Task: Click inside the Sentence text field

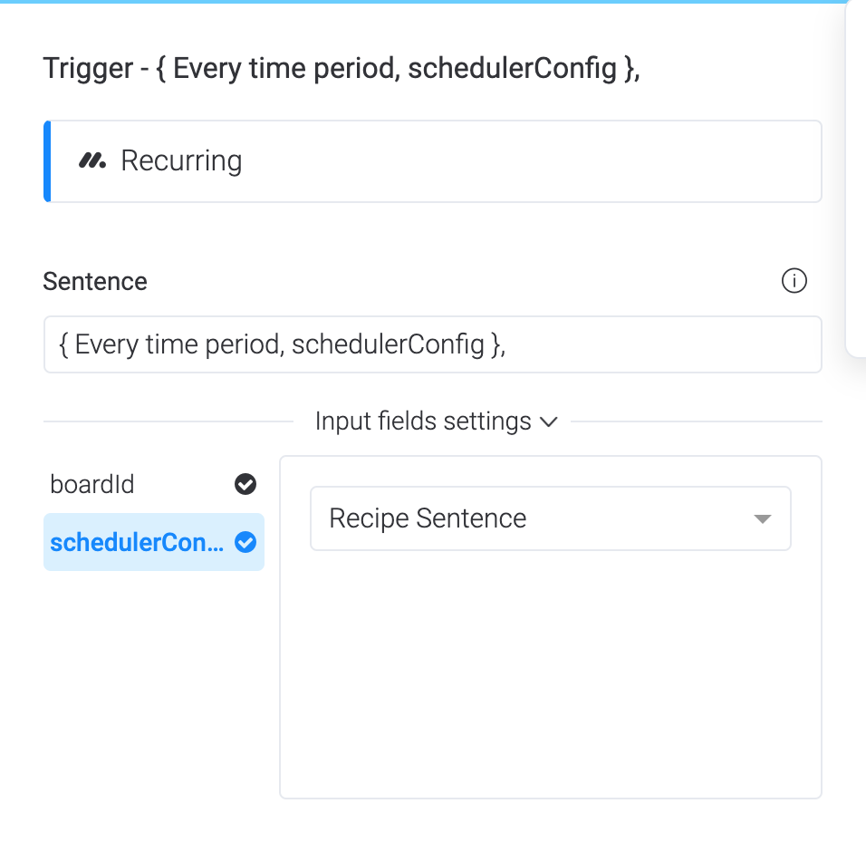Action: point(432,344)
